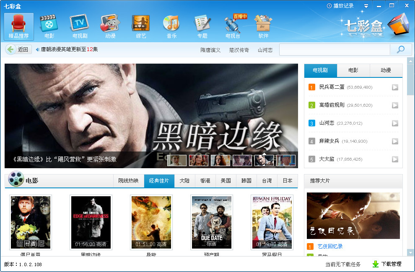Open the 动漫 animation category
The width and height of the screenshot is (415, 272).
(x=110, y=26)
